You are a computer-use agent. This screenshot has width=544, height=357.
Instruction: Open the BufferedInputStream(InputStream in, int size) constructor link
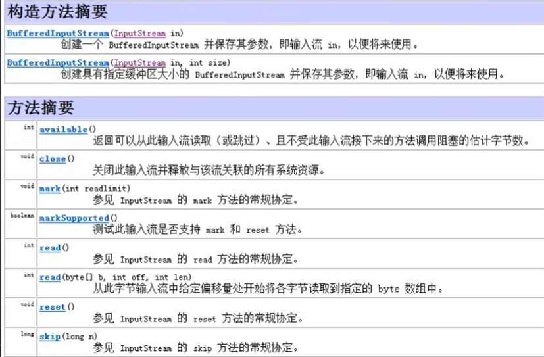pyautogui.click(x=58, y=63)
